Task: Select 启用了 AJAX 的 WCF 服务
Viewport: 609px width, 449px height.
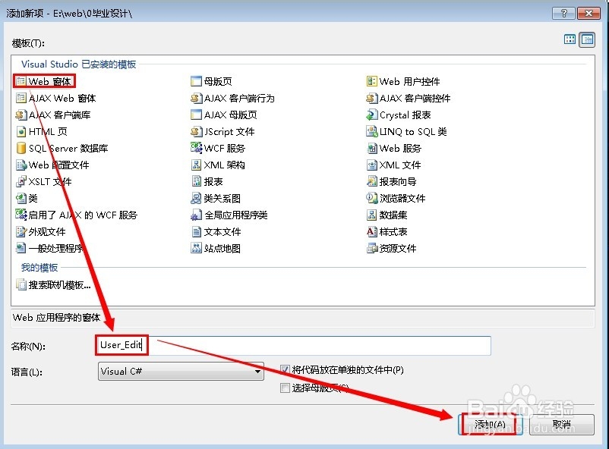Action: [77, 215]
